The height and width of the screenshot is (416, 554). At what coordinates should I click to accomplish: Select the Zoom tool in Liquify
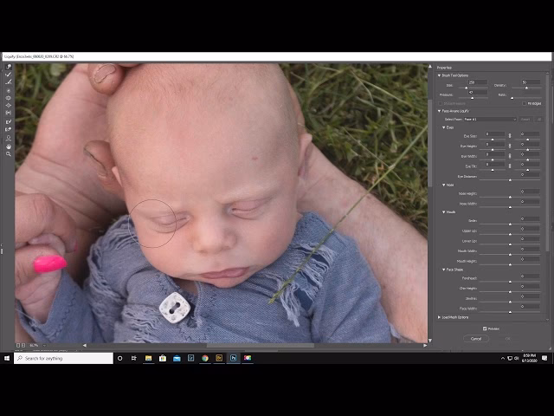pyautogui.click(x=9, y=154)
